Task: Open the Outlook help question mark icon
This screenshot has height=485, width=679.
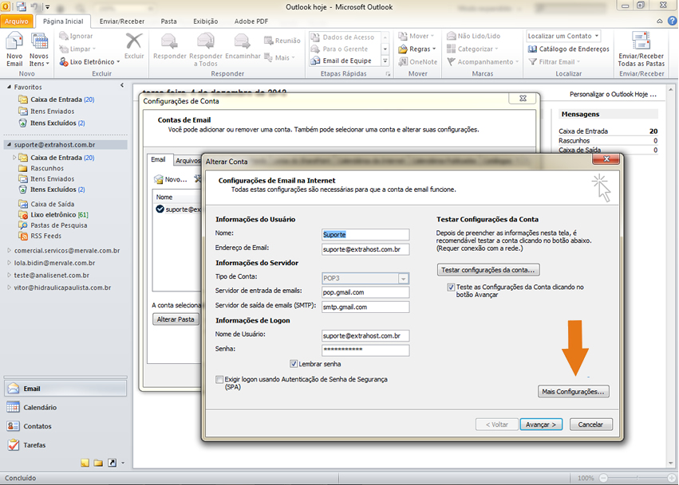Action: (672, 21)
